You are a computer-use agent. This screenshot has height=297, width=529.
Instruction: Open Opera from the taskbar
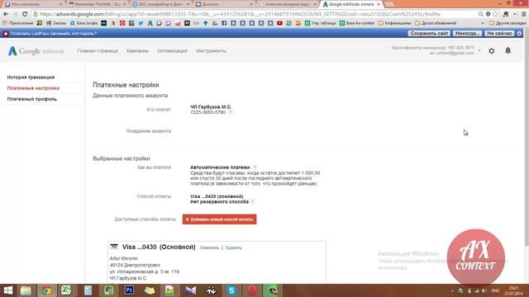tap(252, 290)
